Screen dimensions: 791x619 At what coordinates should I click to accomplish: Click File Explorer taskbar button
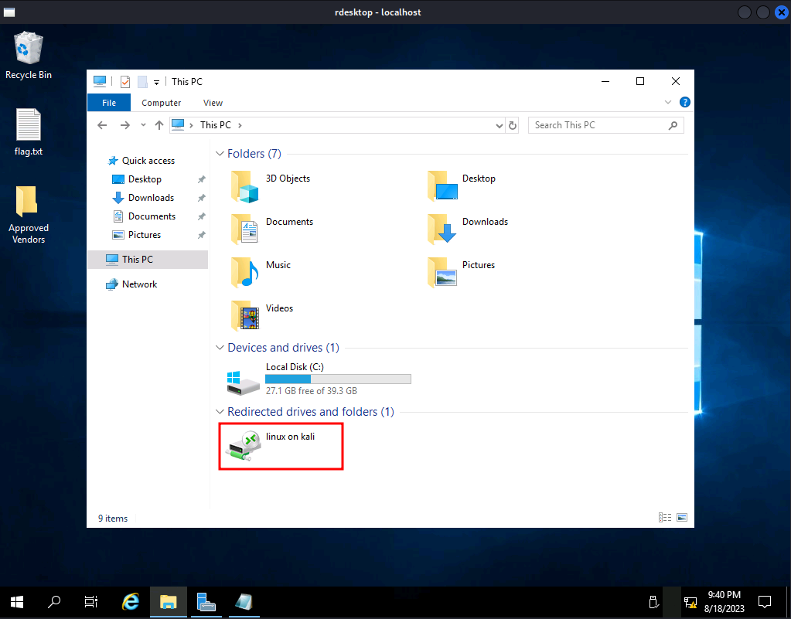pyautogui.click(x=168, y=602)
